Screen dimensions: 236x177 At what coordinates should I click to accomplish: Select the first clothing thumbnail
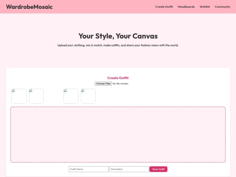pyautogui.click(x=19, y=96)
